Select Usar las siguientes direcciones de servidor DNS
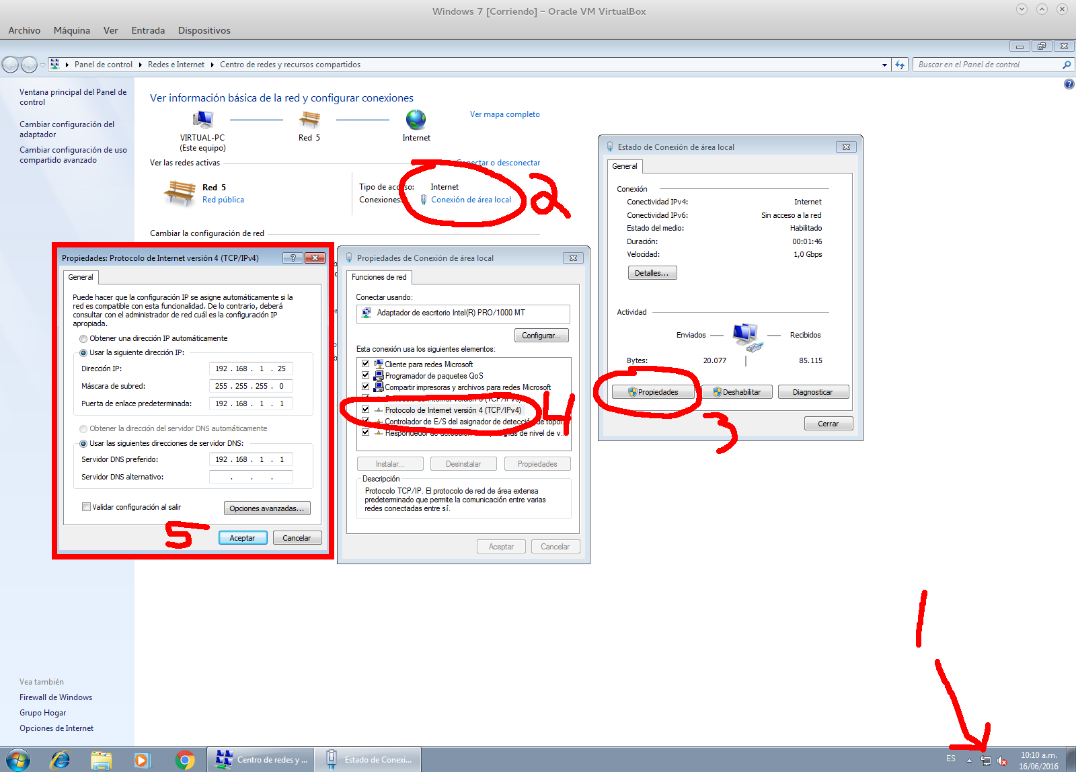 [83, 444]
